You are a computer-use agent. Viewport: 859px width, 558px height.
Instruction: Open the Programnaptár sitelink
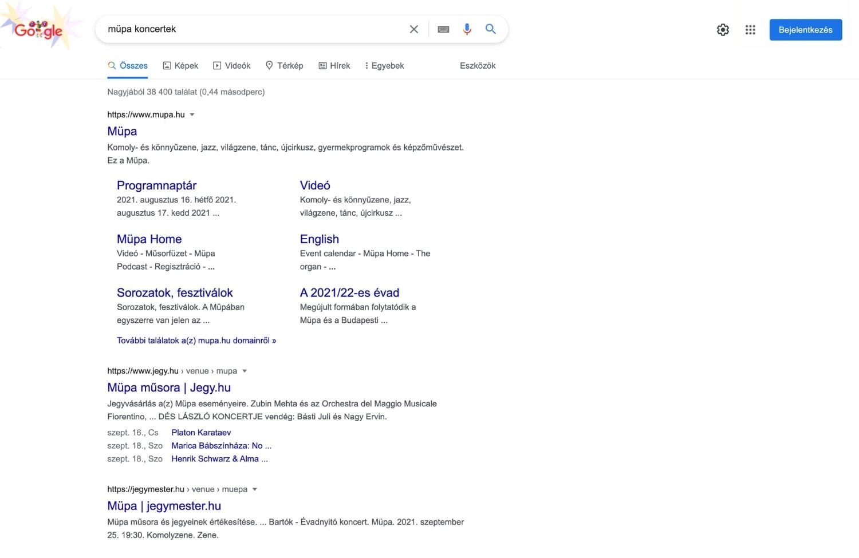(x=156, y=185)
